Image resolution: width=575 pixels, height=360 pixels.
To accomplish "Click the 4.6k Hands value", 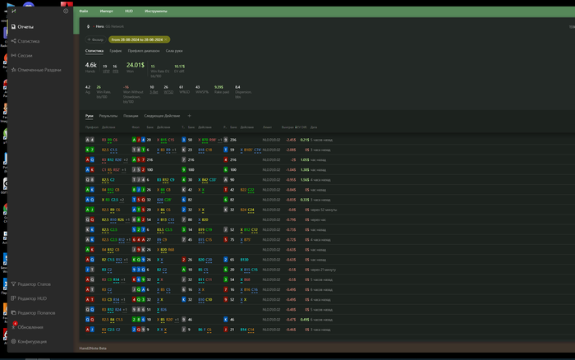I will point(90,65).
